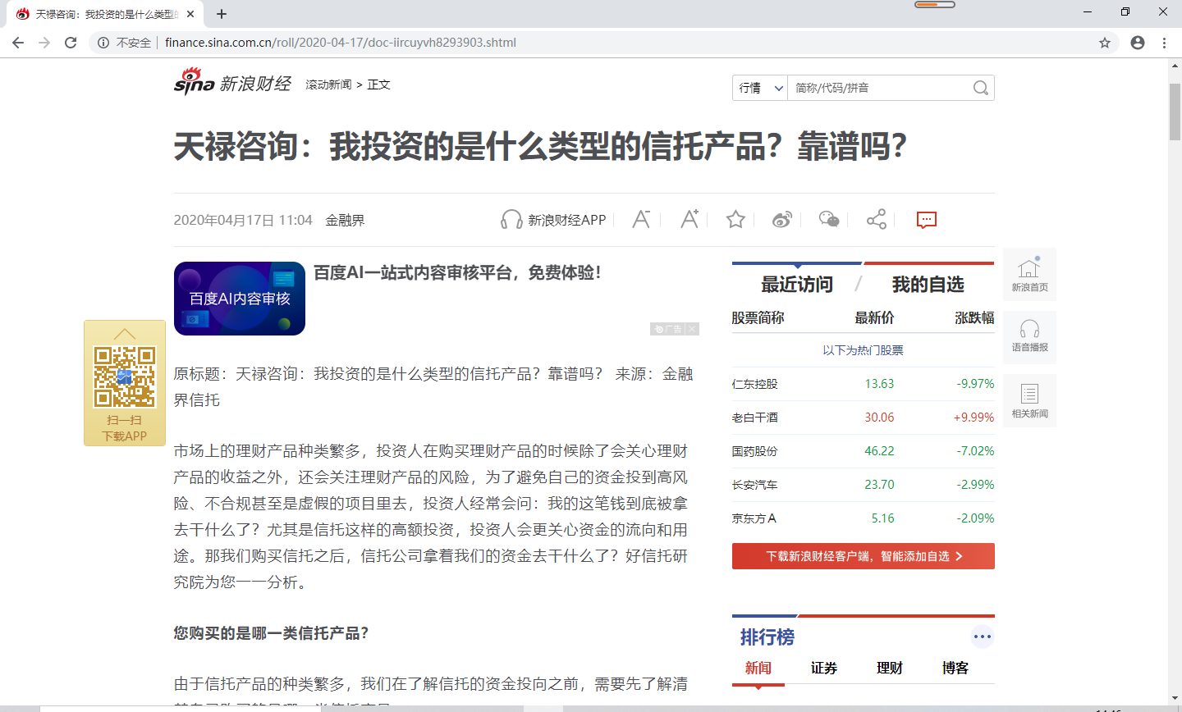Click the 扫一扫 QR code image

pyautogui.click(x=125, y=377)
